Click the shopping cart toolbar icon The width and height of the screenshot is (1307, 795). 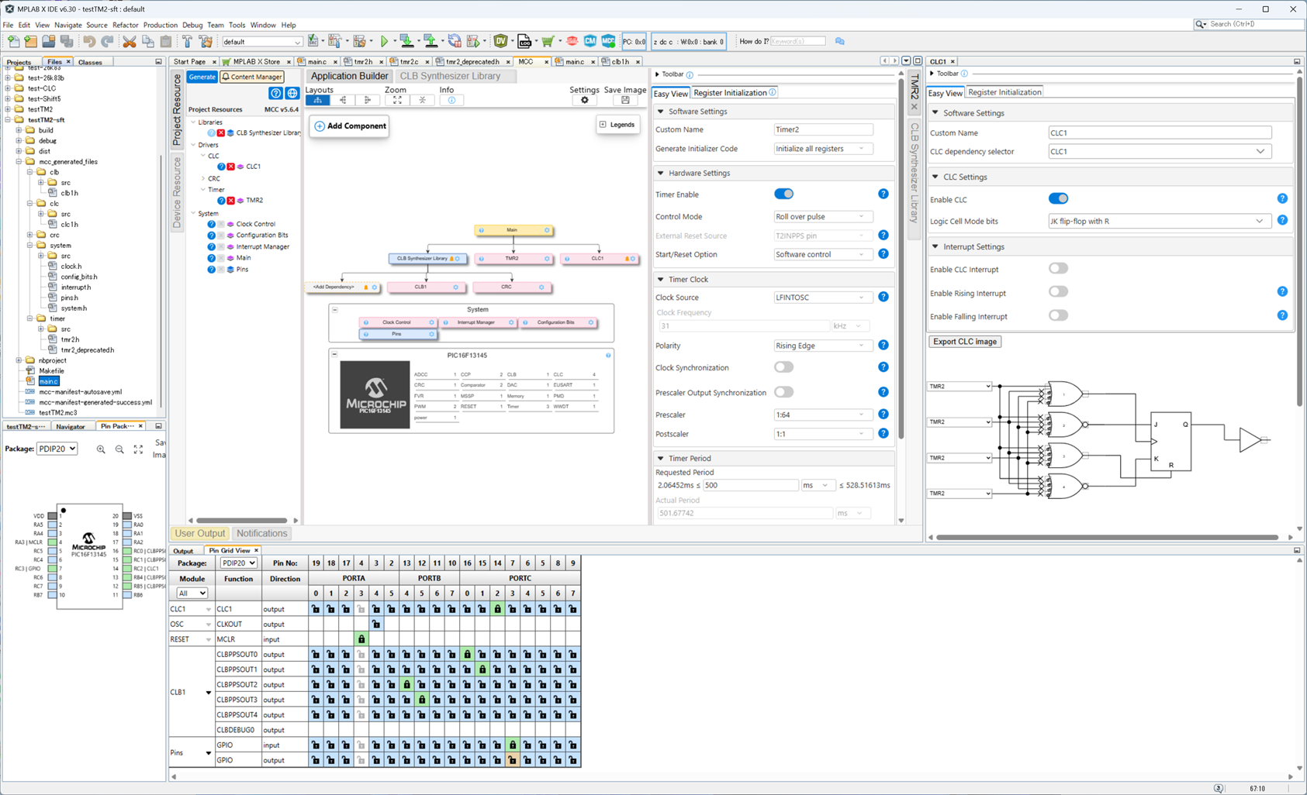pyautogui.click(x=548, y=41)
